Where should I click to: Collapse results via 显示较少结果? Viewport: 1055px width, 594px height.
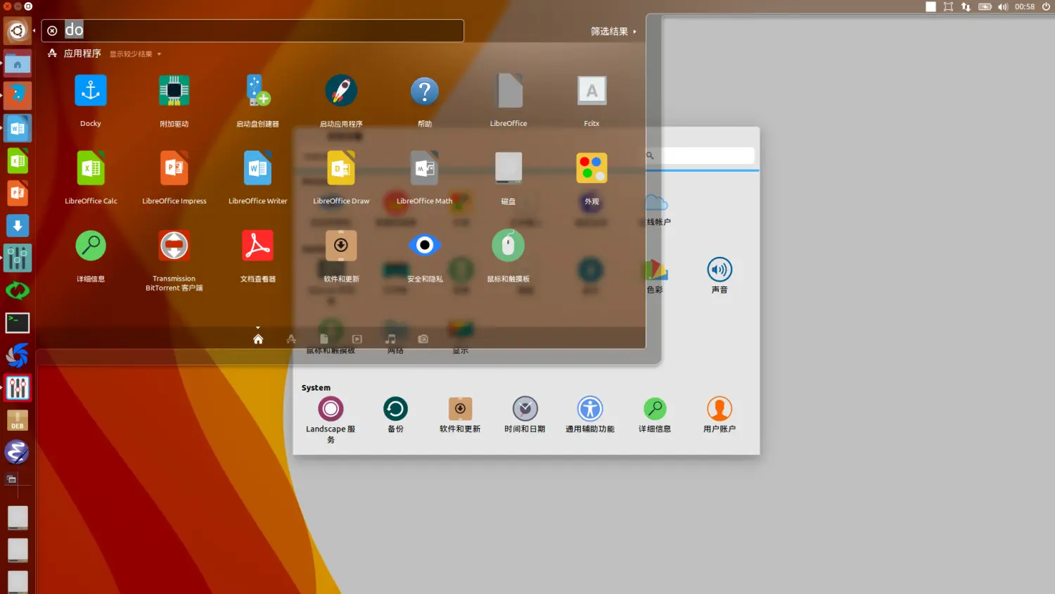[x=134, y=54]
